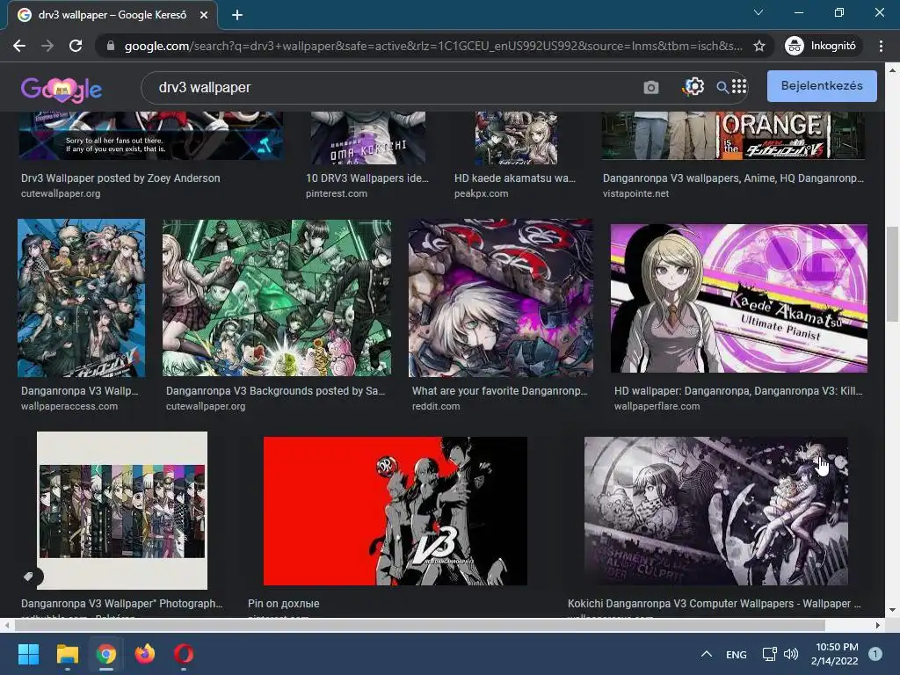Click the reddit.com source text
The width and height of the screenshot is (900, 675).
(x=436, y=406)
